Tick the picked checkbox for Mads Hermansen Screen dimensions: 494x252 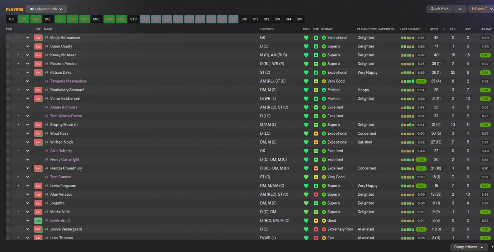tap(8, 38)
